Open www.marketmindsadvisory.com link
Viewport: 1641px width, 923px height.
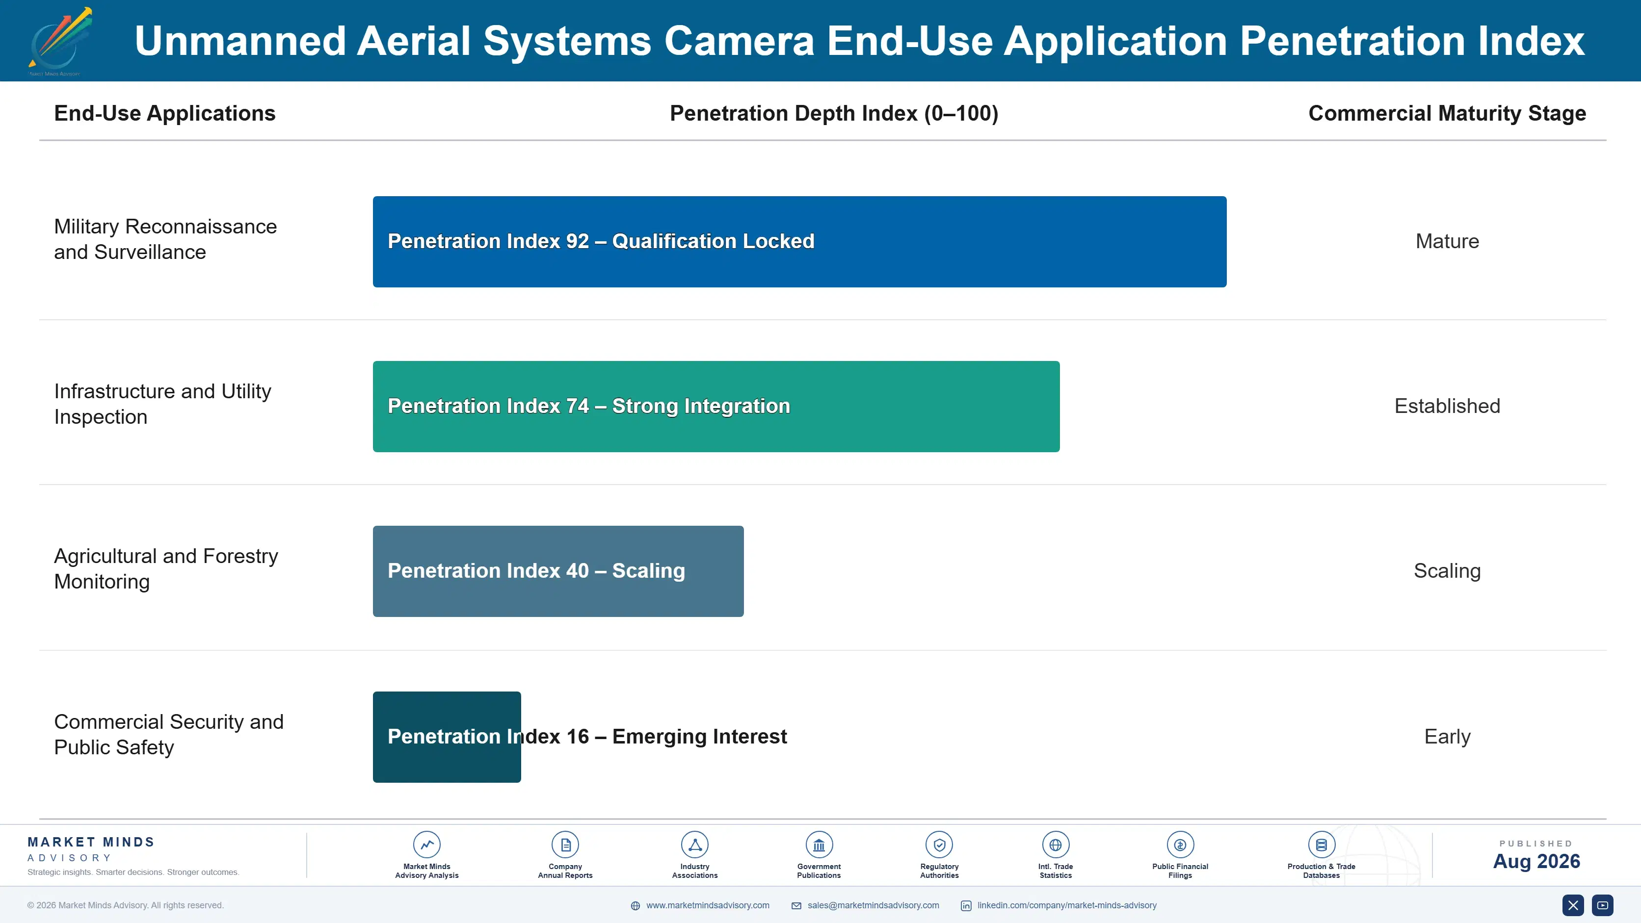click(x=708, y=905)
